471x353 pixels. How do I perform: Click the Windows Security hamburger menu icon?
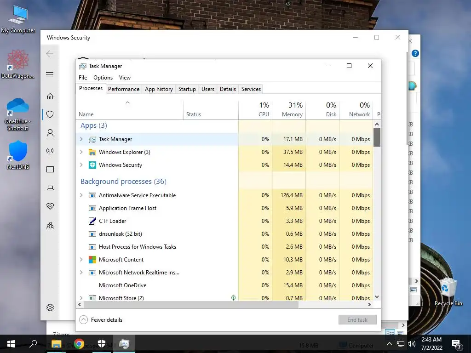click(50, 74)
